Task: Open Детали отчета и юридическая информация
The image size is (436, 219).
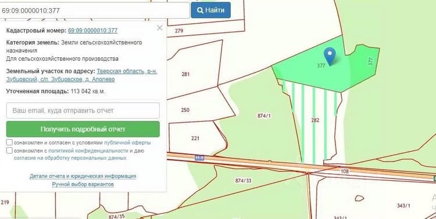Action: (83, 176)
